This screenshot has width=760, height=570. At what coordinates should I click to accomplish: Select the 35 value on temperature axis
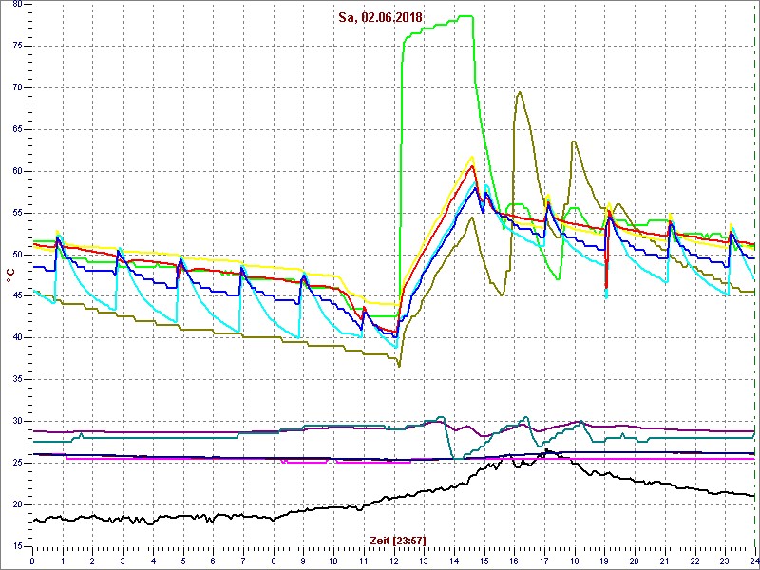pyautogui.click(x=15, y=379)
